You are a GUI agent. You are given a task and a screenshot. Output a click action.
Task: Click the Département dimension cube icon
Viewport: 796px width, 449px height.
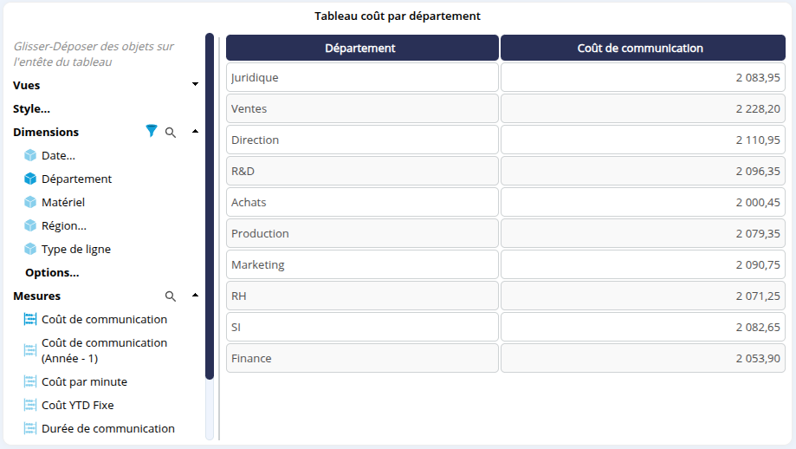point(30,179)
